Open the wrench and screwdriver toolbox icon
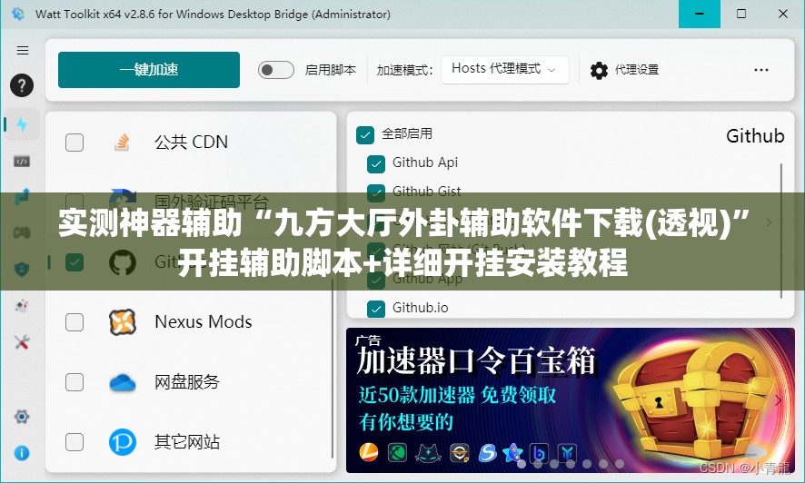The width and height of the screenshot is (805, 483). pos(22,342)
